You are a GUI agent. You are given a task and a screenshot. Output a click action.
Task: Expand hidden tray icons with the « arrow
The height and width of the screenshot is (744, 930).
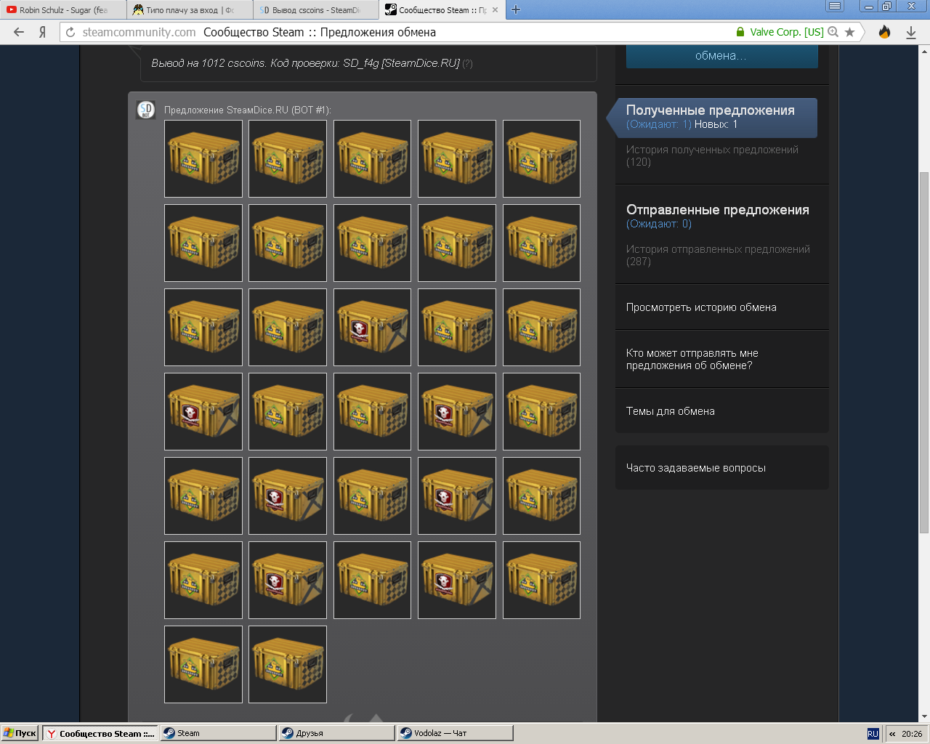(x=892, y=734)
